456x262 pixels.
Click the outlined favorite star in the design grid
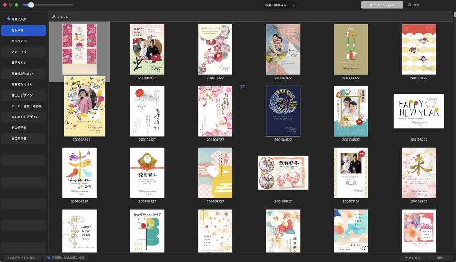coord(243,86)
